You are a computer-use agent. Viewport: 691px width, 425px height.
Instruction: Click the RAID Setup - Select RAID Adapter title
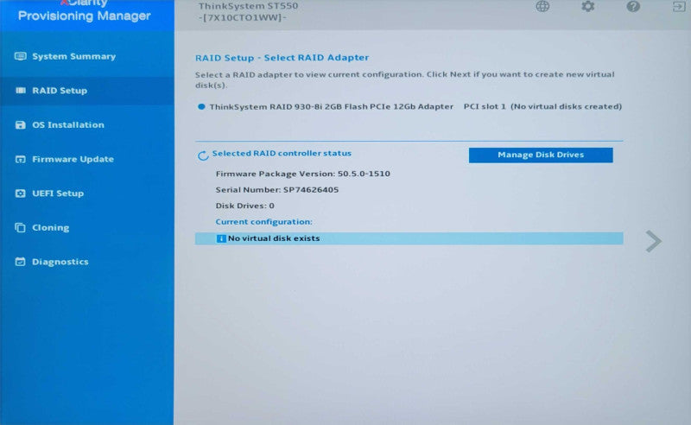[x=282, y=58]
